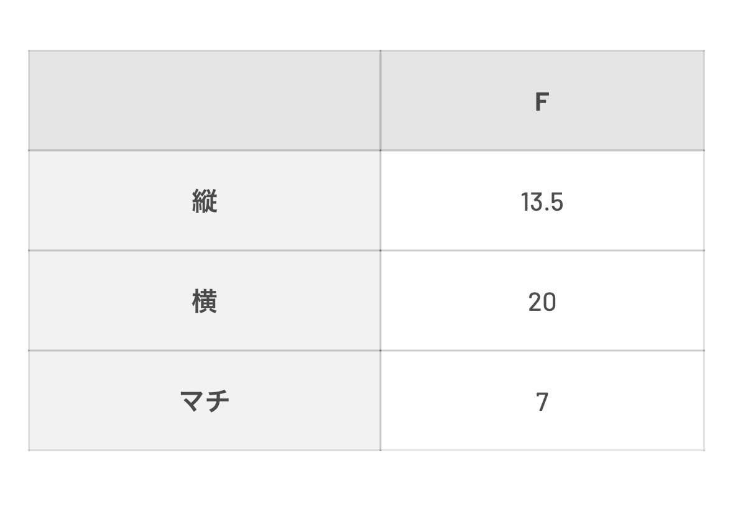
Task: Select the empty top-left header cell
Action: pos(205,101)
